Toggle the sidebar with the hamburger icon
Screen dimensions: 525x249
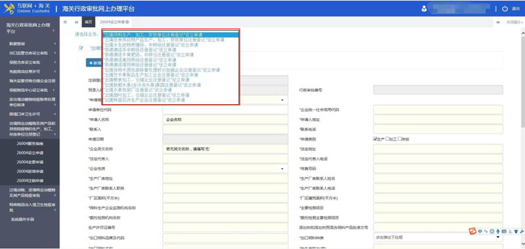(x=65, y=22)
